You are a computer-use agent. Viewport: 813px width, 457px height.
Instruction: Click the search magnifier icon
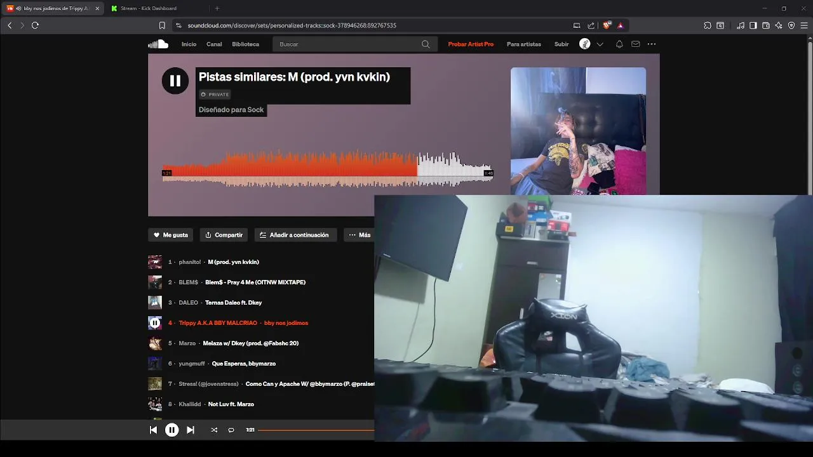[x=426, y=44]
